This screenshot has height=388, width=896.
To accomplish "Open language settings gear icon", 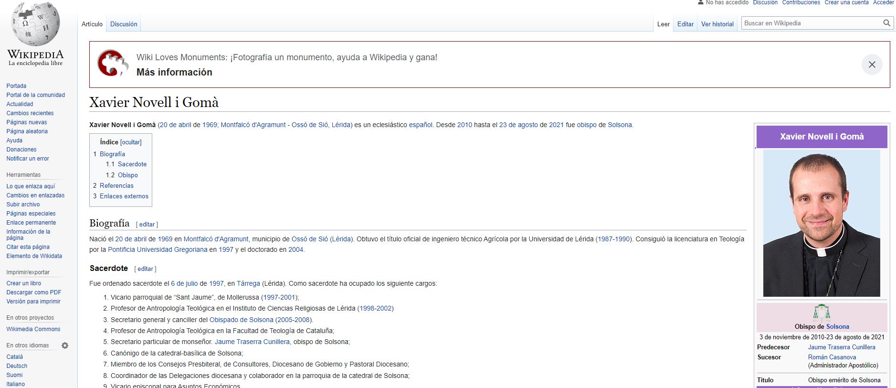I will (65, 345).
